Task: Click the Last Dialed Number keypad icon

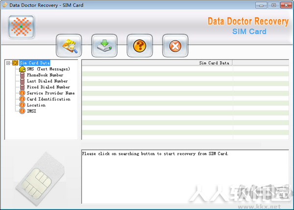Action: (x=23, y=81)
